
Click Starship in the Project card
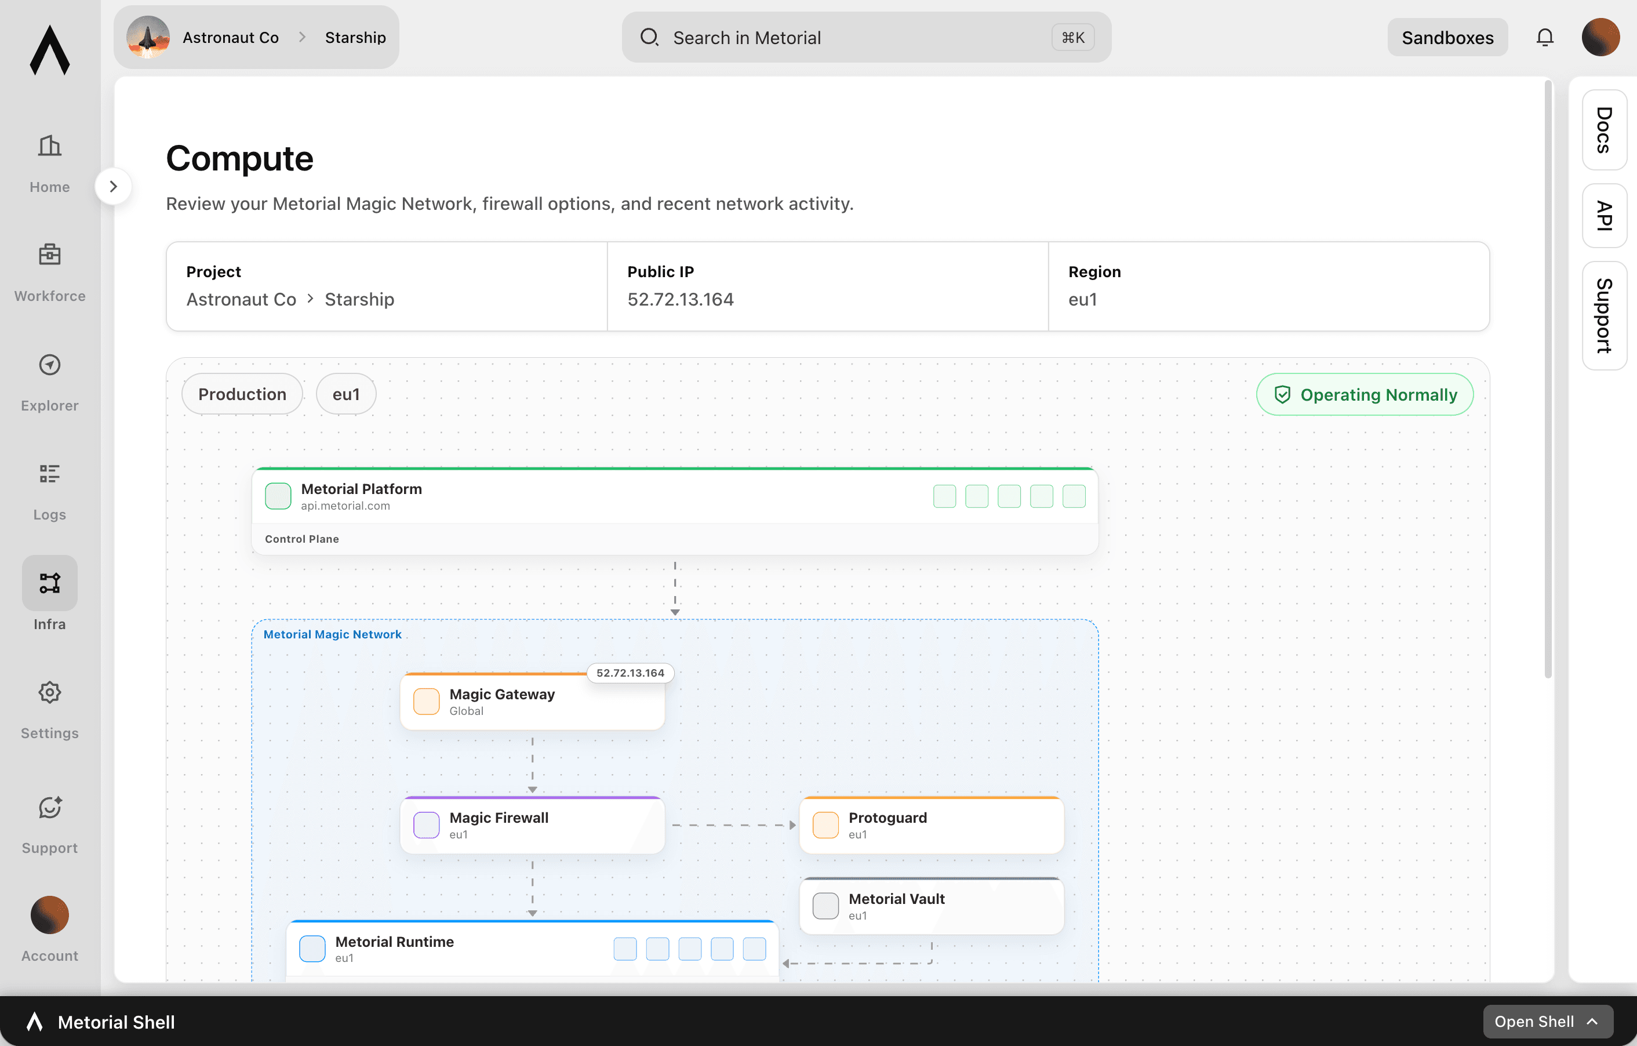pos(359,299)
